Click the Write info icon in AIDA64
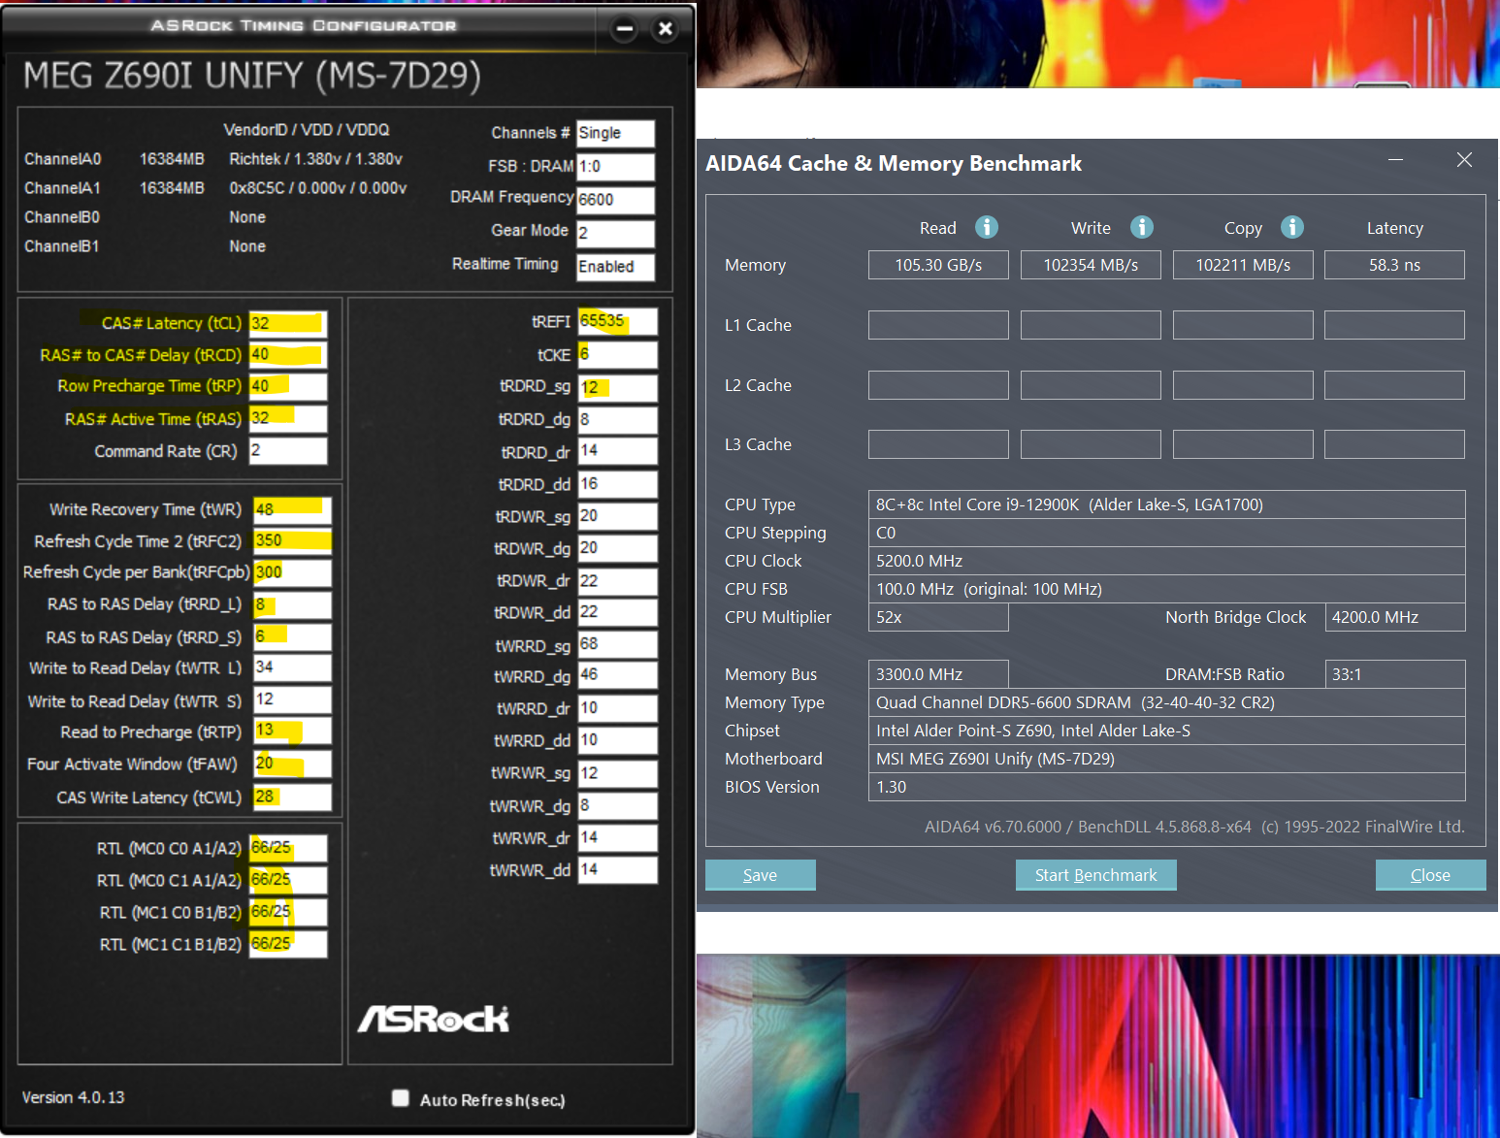 1142,227
